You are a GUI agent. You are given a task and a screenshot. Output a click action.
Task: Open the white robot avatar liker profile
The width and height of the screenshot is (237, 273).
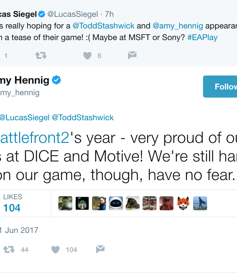point(116,203)
